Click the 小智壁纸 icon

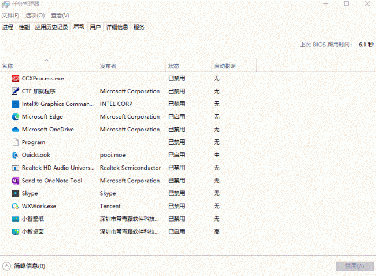tap(16, 219)
